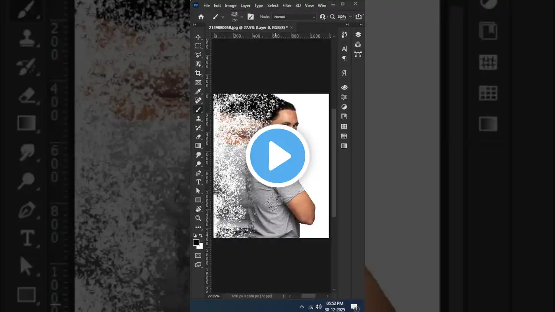Click the black foreground color swatch
The image size is (555, 312).
click(196, 243)
